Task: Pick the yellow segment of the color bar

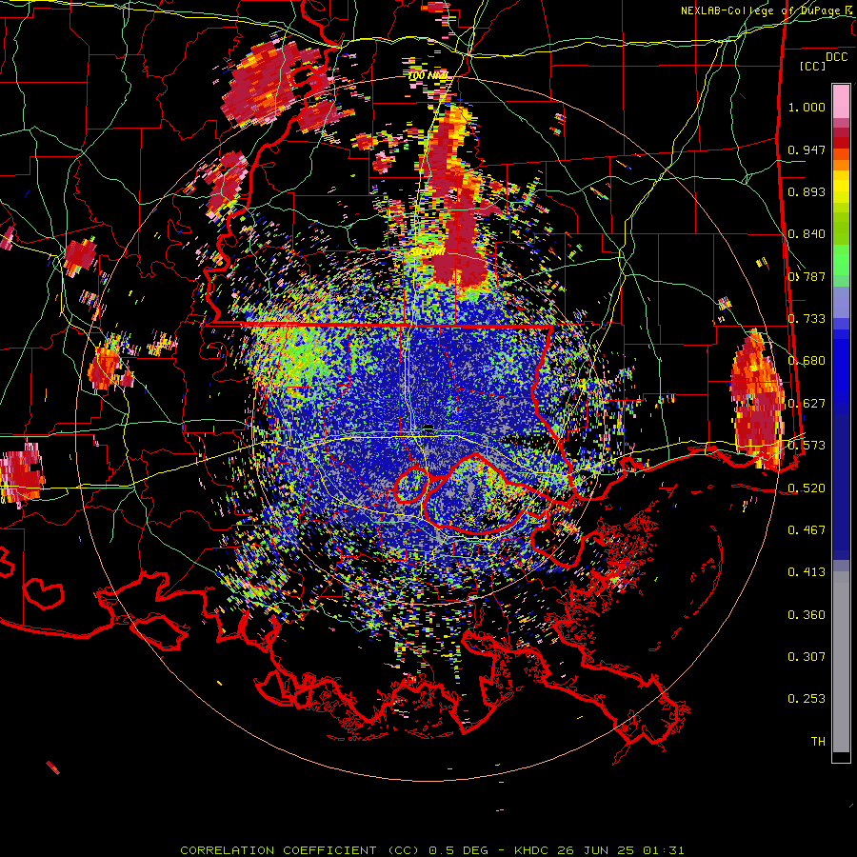Action: pyautogui.click(x=841, y=188)
